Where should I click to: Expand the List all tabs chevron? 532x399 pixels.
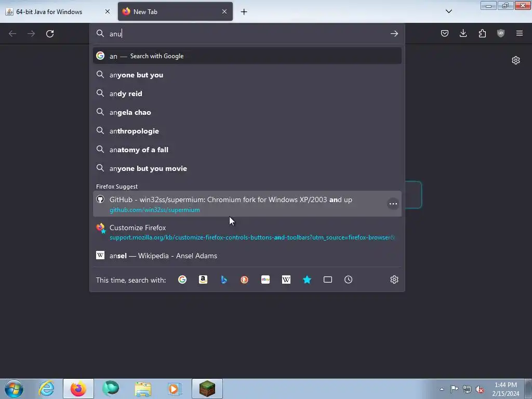[x=448, y=11]
